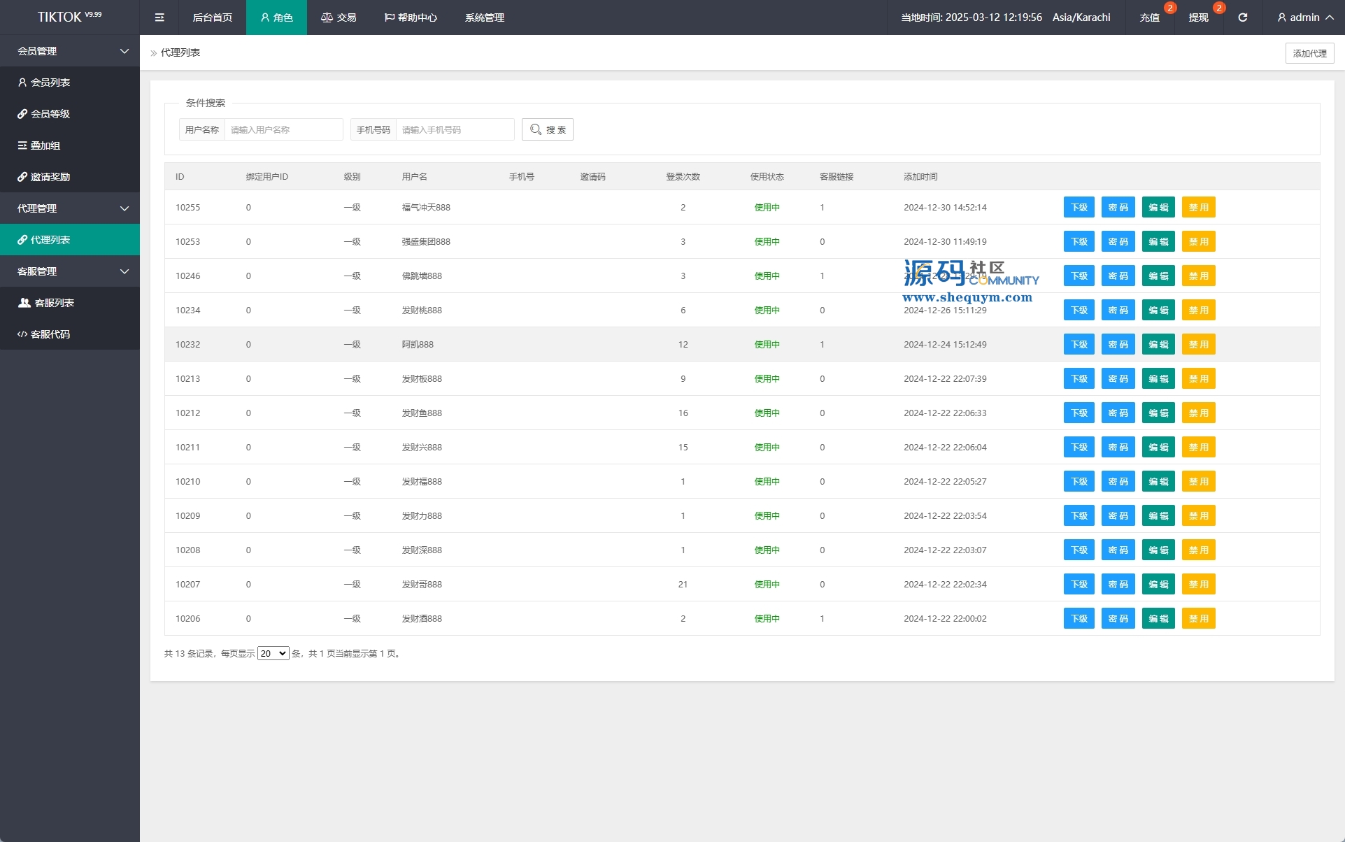1345x842 pixels.
Task: Open 交易 menu with scales icon
Action: 339,17
